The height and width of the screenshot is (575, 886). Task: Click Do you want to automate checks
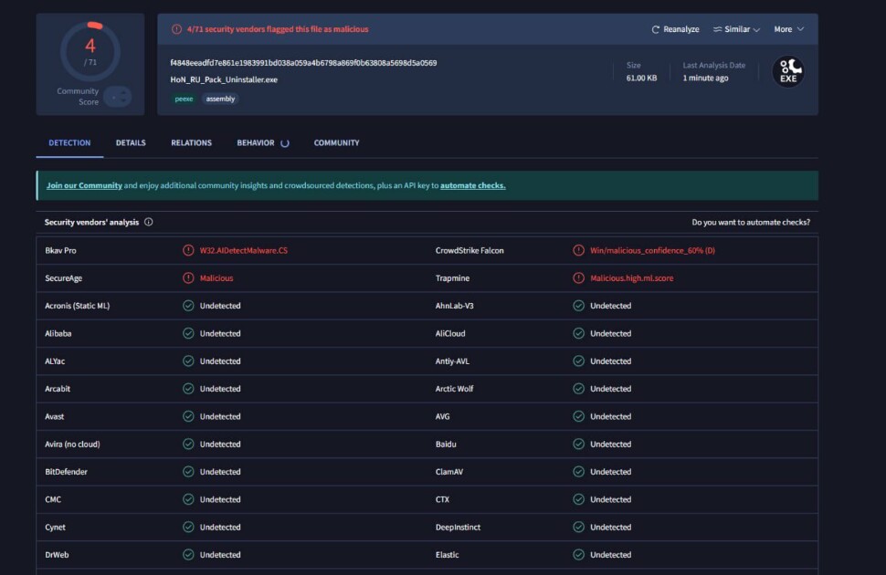pyautogui.click(x=751, y=223)
